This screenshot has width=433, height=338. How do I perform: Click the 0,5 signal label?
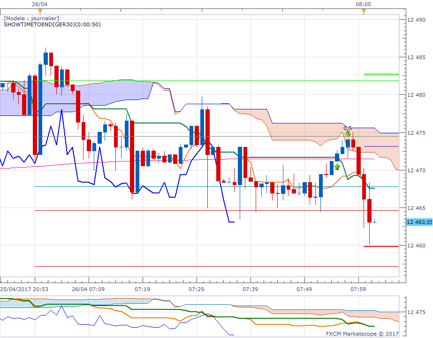tap(348, 128)
